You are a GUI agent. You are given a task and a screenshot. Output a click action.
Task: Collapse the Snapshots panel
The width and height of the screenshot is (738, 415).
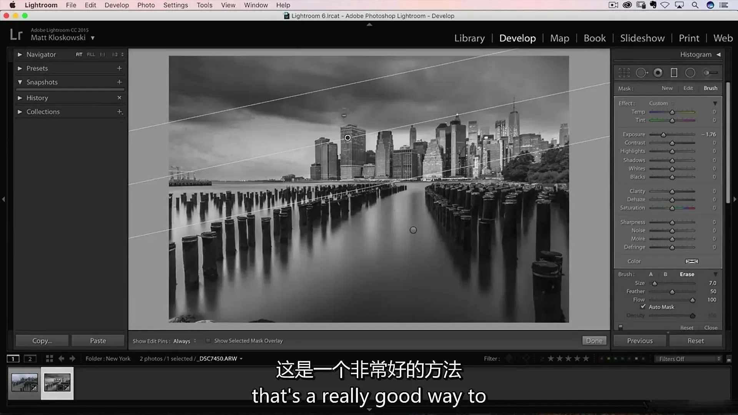coord(20,82)
